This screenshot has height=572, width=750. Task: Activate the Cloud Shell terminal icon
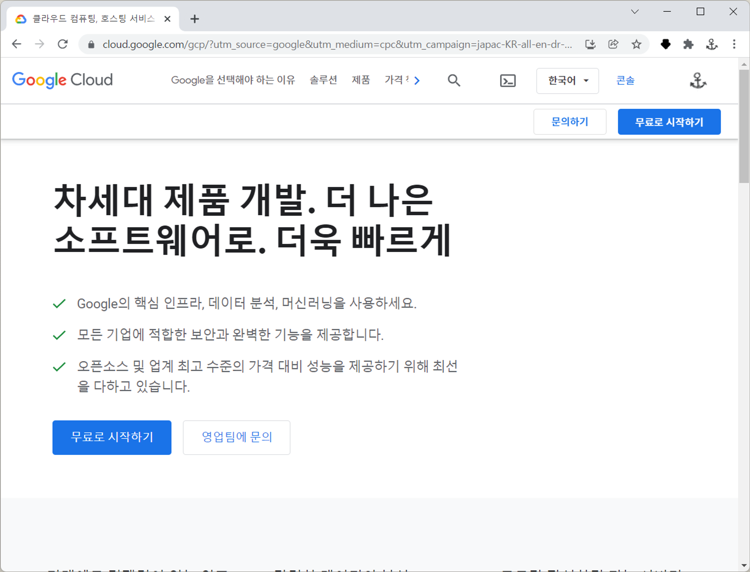(508, 81)
